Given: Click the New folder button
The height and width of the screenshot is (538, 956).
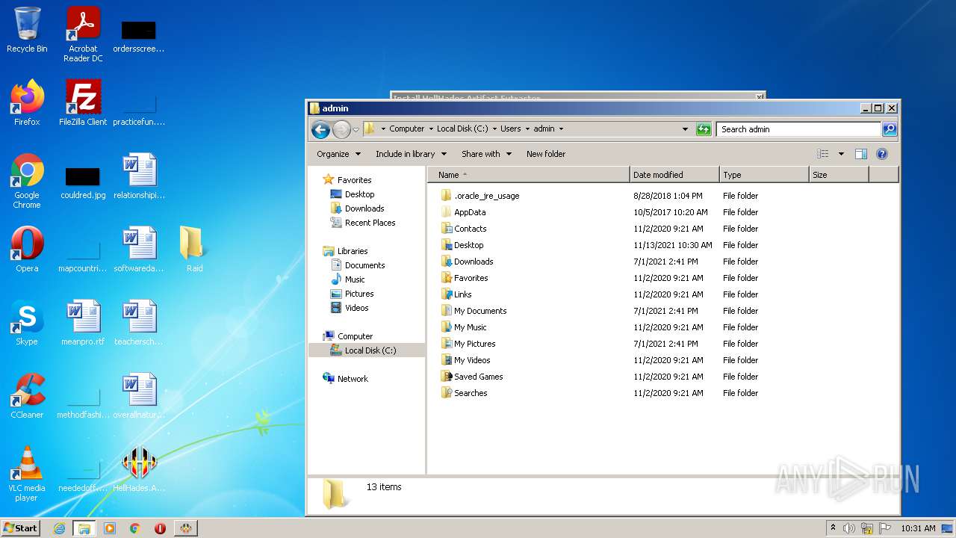Looking at the screenshot, I should [546, 154].
